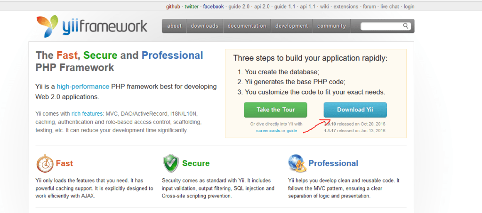Open the api 1.1 link
Image resolution: width=482 pixels, height=213 pixels.
pos(308,7)
